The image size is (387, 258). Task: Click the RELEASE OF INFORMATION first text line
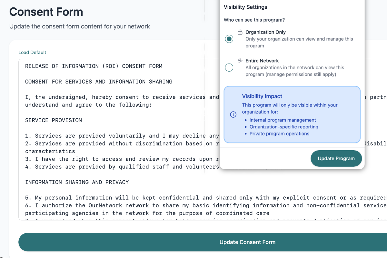pos(94,66)
